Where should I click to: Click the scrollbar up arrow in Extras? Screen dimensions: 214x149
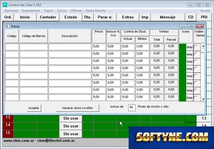203,46
